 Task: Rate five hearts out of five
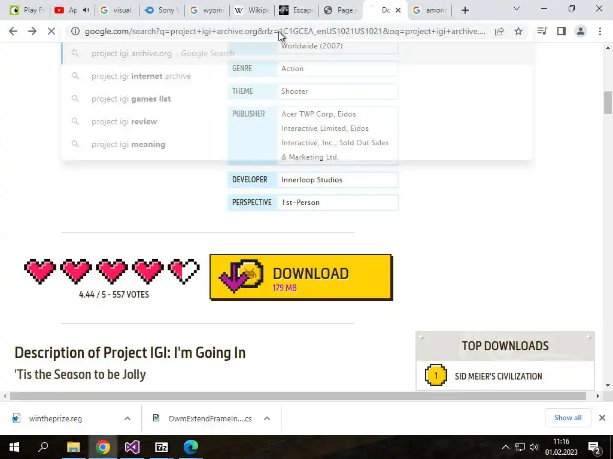click(x=184, y=271)
